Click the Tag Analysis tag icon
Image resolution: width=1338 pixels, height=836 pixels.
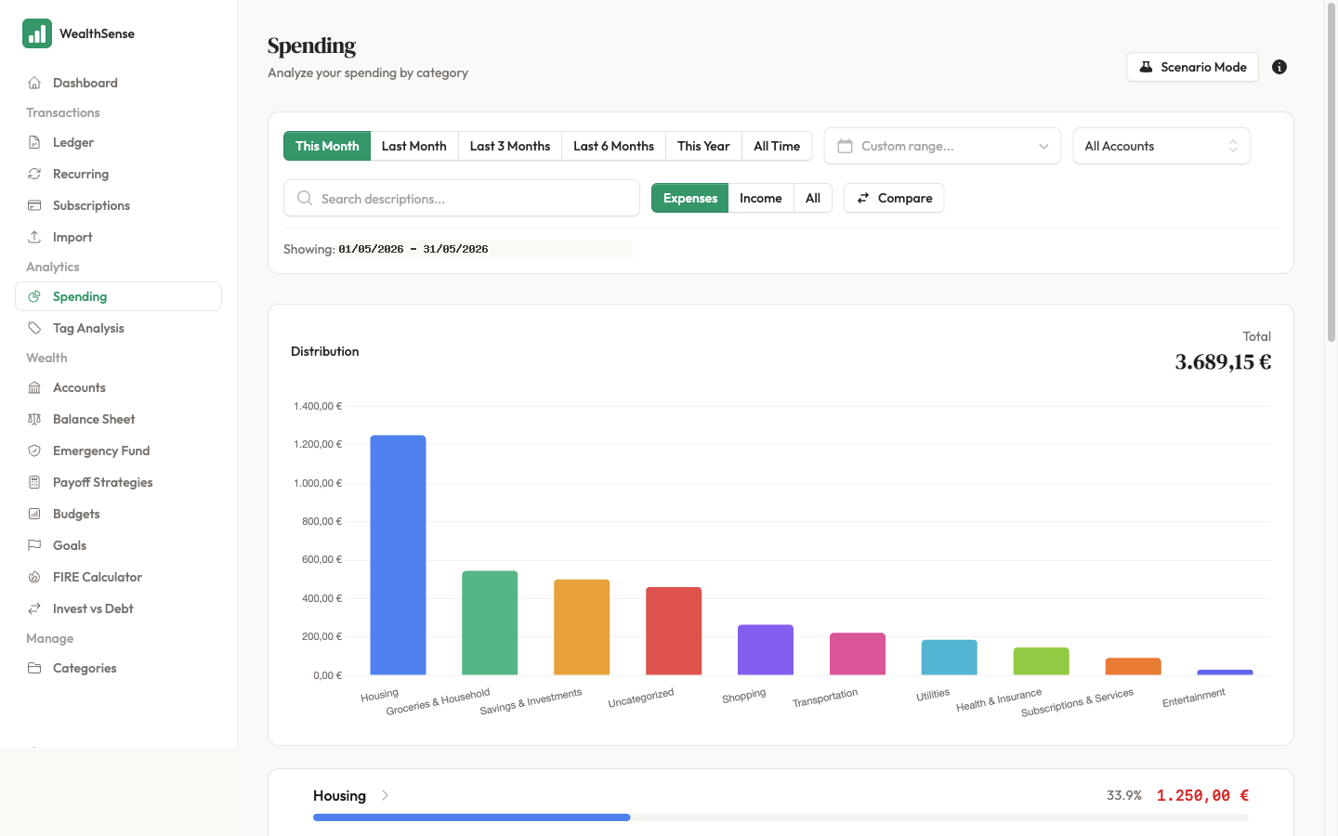34,328
